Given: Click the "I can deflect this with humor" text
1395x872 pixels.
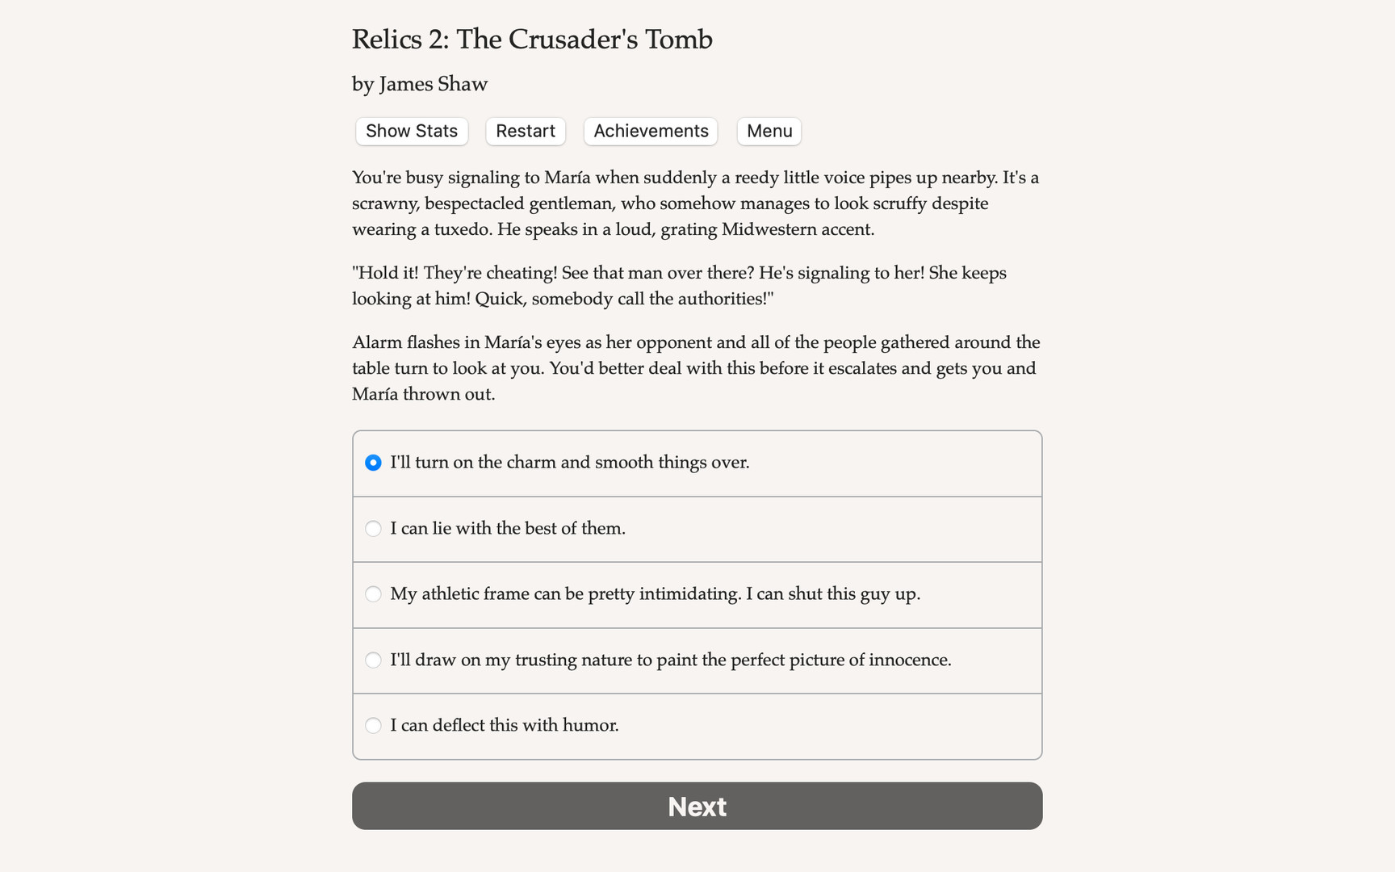Looking at the screenshot, I should pos(505,726).
